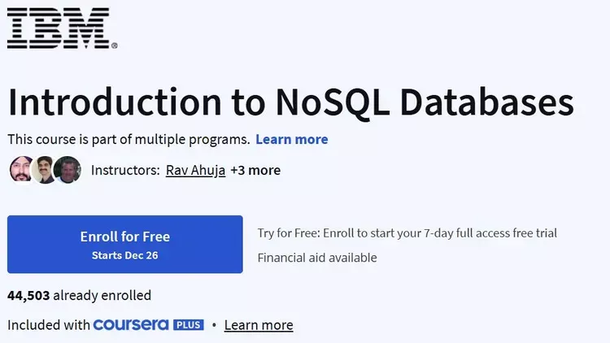Click the IBM logo
This screenshot has width=610, height=343.
(x=59, y=28)
